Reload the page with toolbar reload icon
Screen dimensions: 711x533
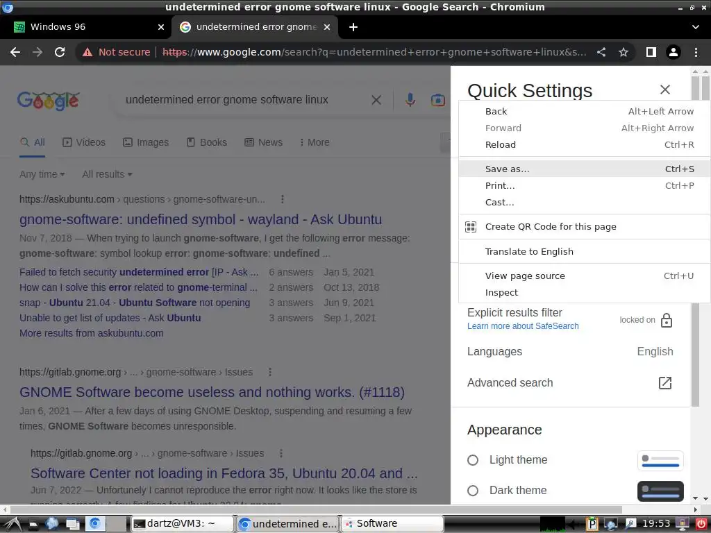(60, 52)
